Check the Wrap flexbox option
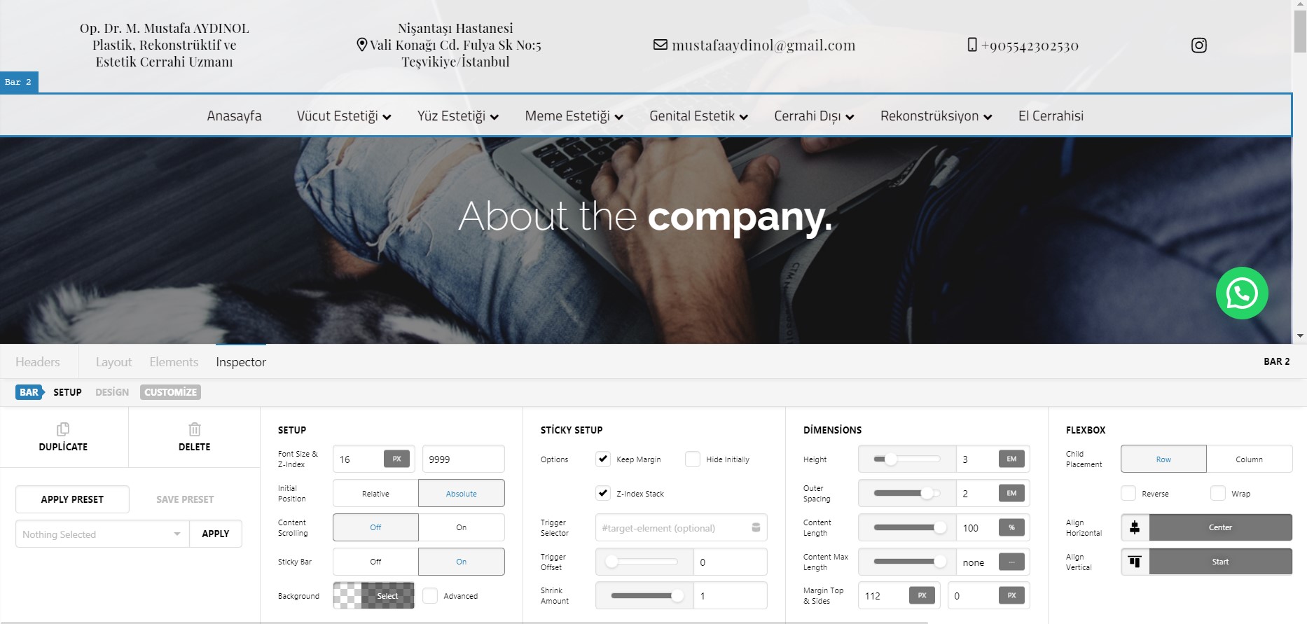Image resolution: width=1307 pixels, height=624 pixels. pyautogui.click(x=1217, y=494)
